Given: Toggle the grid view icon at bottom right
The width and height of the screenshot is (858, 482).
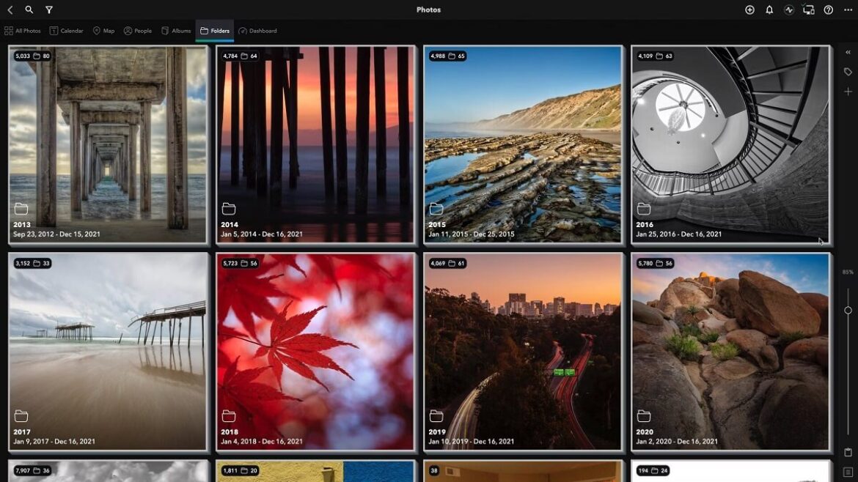Looking at the screenshot, I should (848, 471).
